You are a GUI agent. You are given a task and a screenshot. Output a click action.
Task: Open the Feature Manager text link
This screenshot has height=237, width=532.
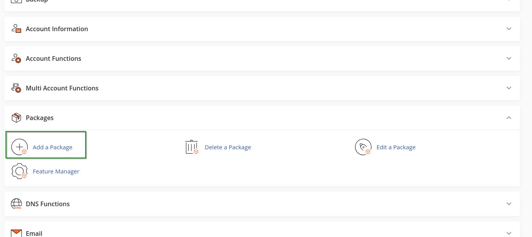56,172
